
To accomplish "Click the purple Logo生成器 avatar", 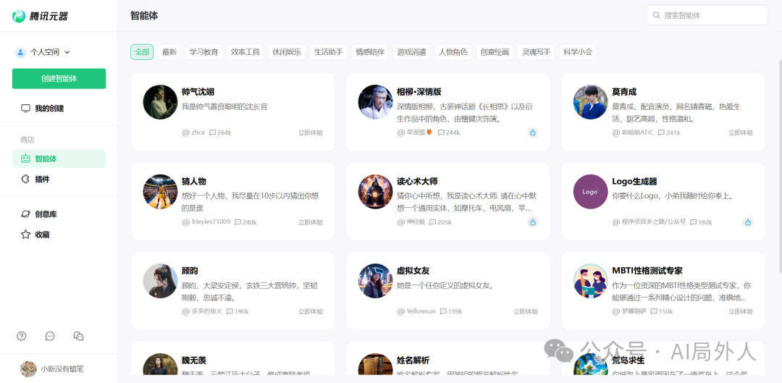I will [591, 191].
